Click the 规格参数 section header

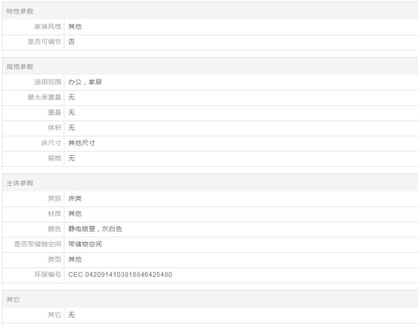20,67
